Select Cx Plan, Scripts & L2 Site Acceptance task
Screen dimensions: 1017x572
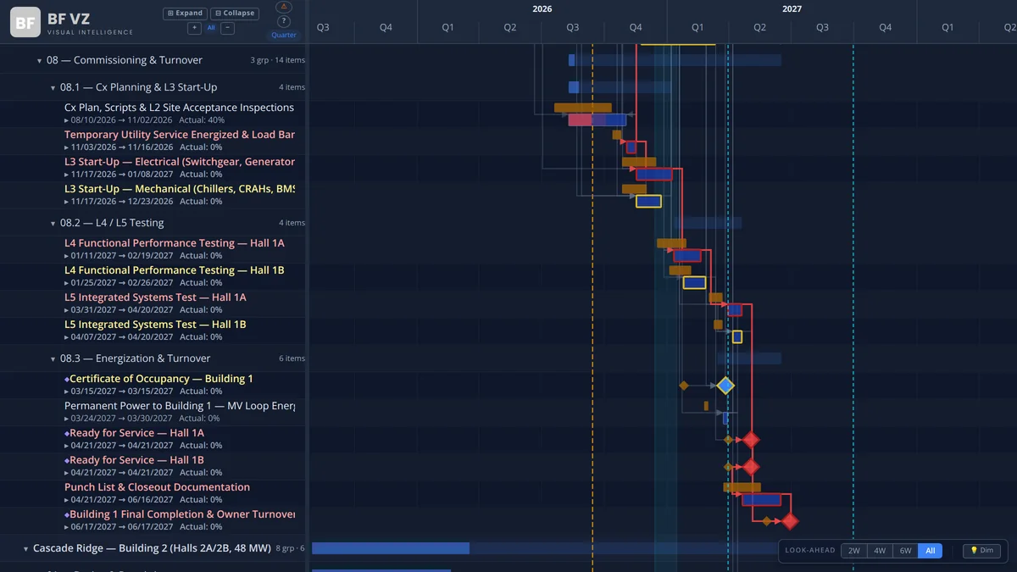pyautogui.click(x=179, y=108)
